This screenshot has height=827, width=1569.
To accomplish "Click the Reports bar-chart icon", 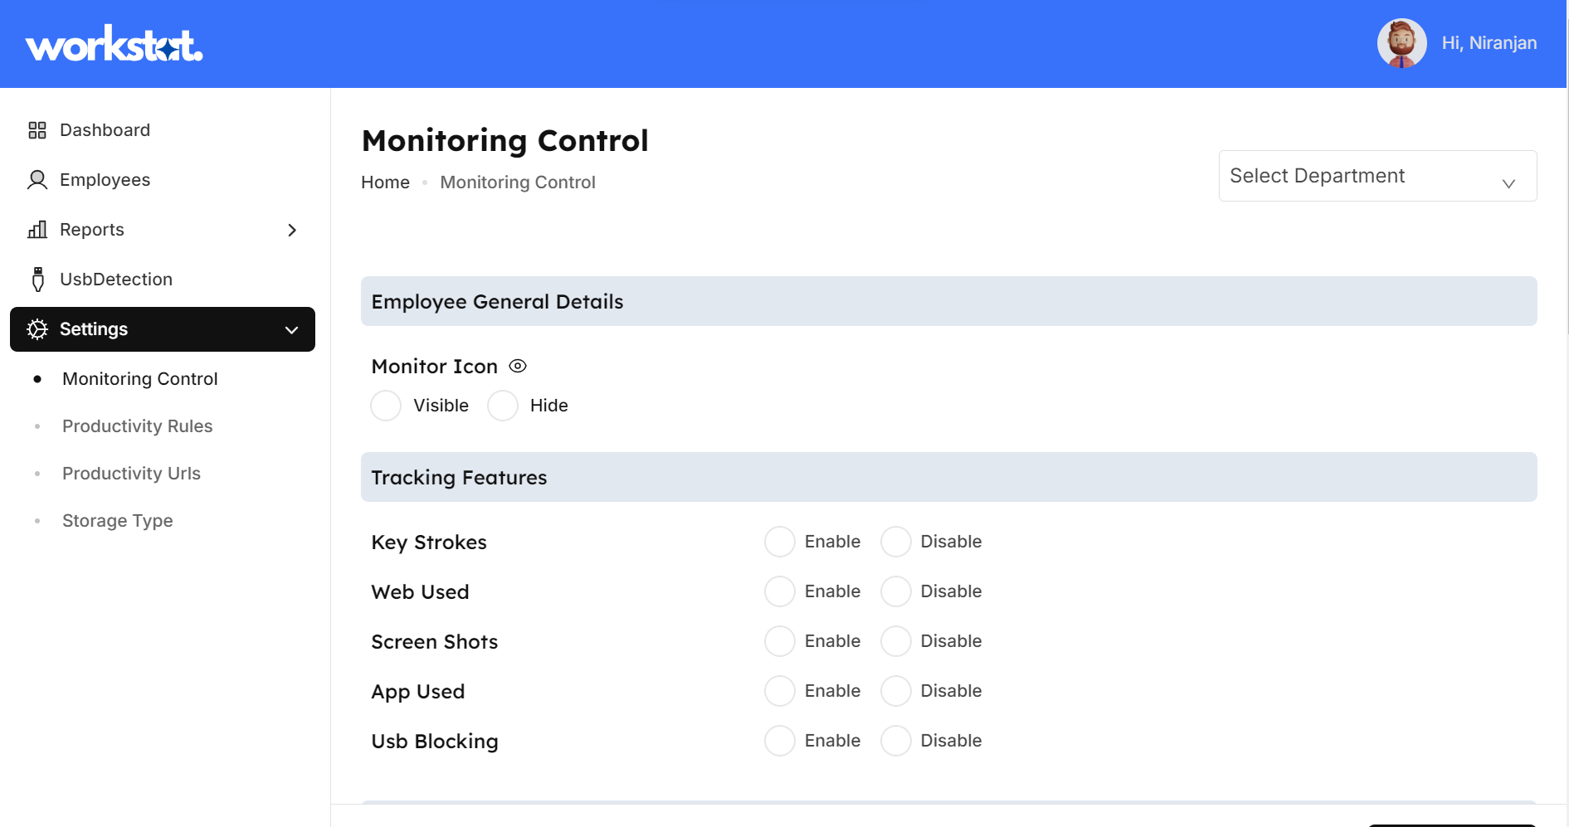I will (x=37, y=230).
